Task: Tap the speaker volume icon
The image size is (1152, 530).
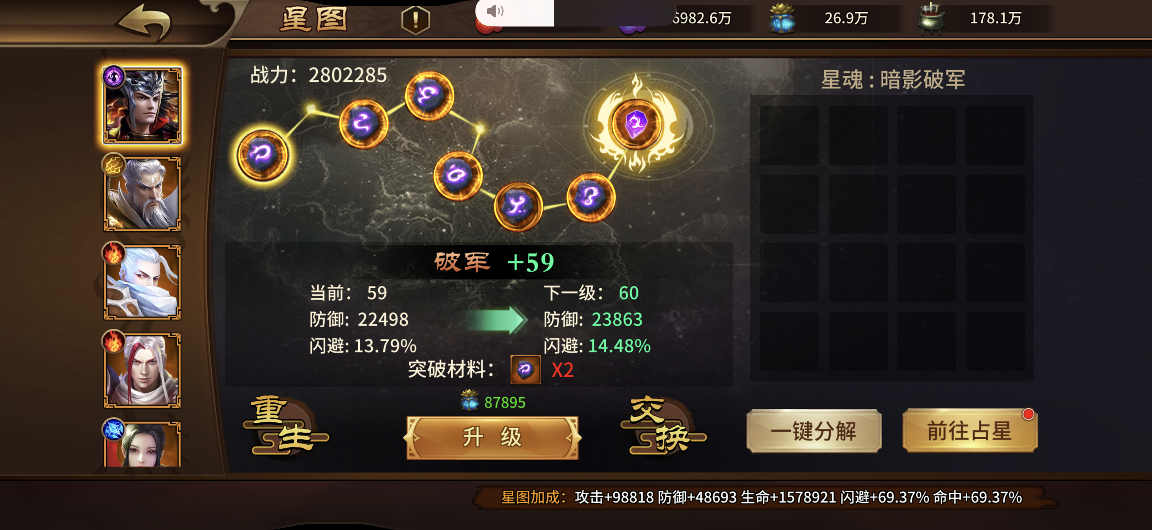Action: tap(495, 11)
